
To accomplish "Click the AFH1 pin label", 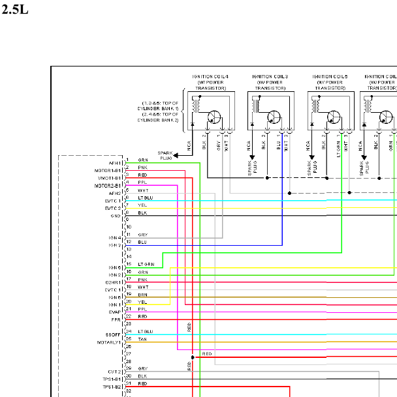I will 115,164.
